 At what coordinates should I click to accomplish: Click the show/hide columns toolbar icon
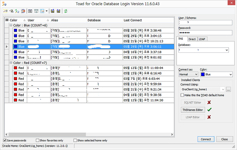coord(30,11)
